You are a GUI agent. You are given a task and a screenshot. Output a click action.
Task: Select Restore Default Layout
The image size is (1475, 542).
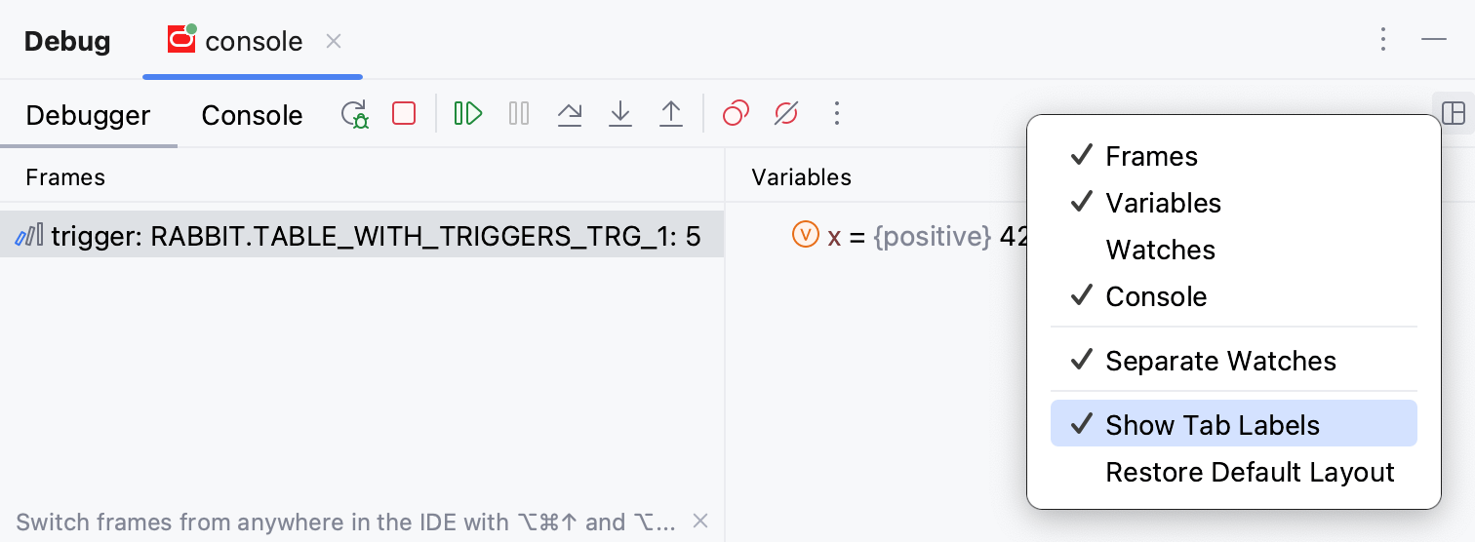pyautogui.click(x=1250, y=472)
